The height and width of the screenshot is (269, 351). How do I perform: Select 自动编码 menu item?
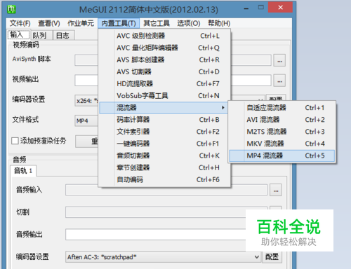pos(164,179)
